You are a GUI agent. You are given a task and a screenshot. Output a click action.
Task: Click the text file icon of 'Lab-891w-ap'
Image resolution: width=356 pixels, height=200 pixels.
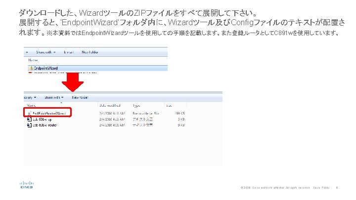29,119
